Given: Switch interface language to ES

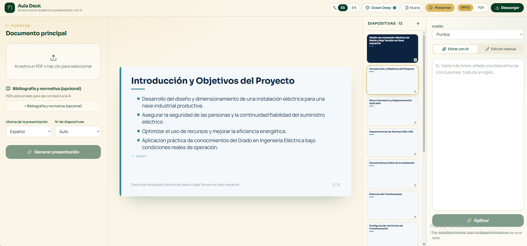Looking at the screenshot, I should pyautogui.click(x=343, y=8).
